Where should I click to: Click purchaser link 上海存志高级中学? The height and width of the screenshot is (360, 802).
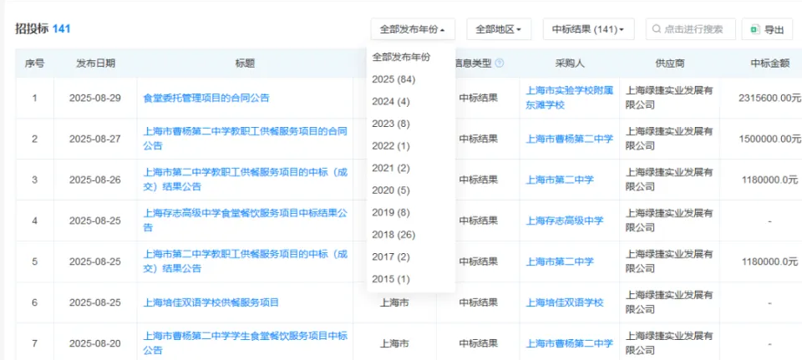564,221
